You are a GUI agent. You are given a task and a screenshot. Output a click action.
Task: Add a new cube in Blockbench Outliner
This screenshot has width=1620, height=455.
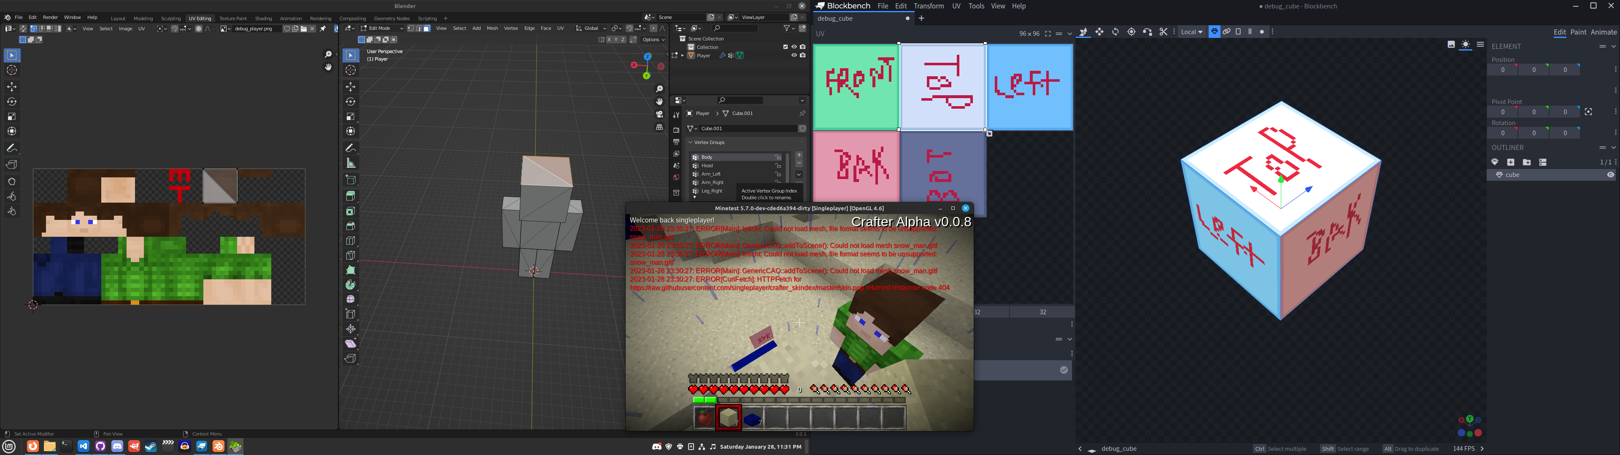tap(1511, 162)
